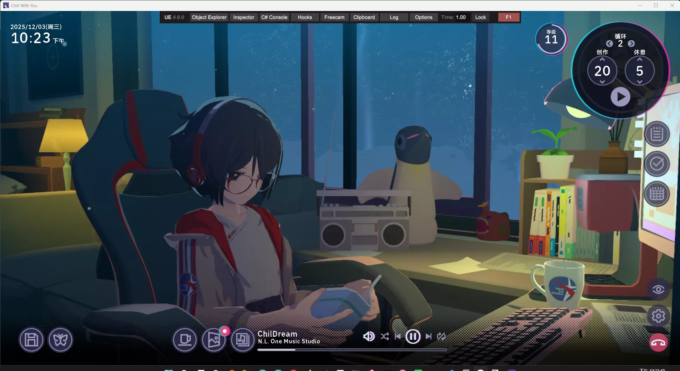Open the Inspector tab

pyautogui.click(x=244, y=17)
